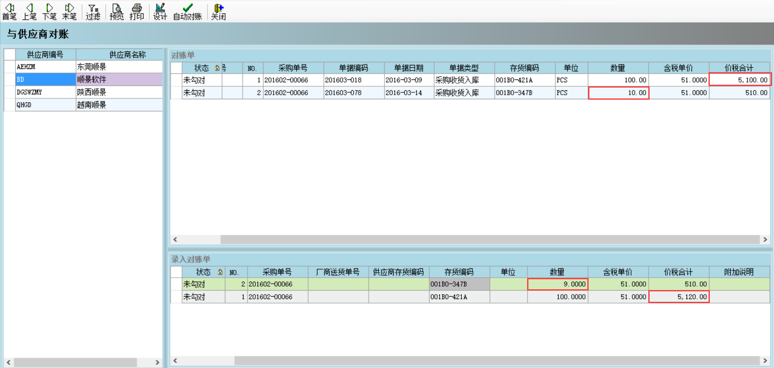
Task: Sort by 供应商编号 column header
Action: pyautogui.click(x=45, y=54)
